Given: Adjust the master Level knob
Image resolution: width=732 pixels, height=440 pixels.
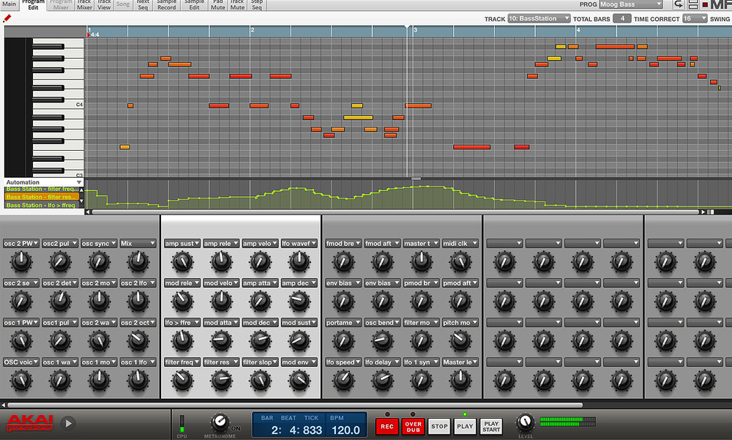Looking at the screenshot, I should click(525, 422).
